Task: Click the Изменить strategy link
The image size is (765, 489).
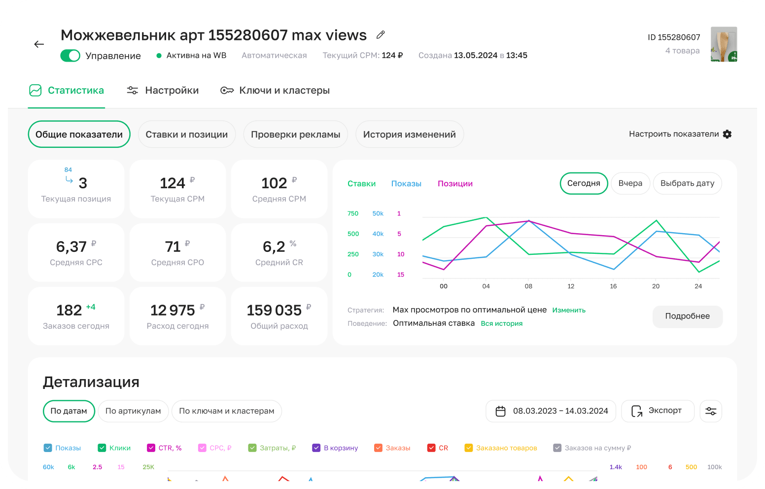Action: 569,310
